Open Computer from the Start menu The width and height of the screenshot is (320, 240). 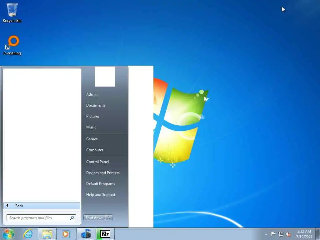[x=95, y=150]
